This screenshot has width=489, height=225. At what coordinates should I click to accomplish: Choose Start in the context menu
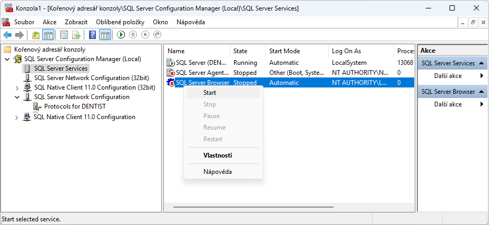point(223,93)
